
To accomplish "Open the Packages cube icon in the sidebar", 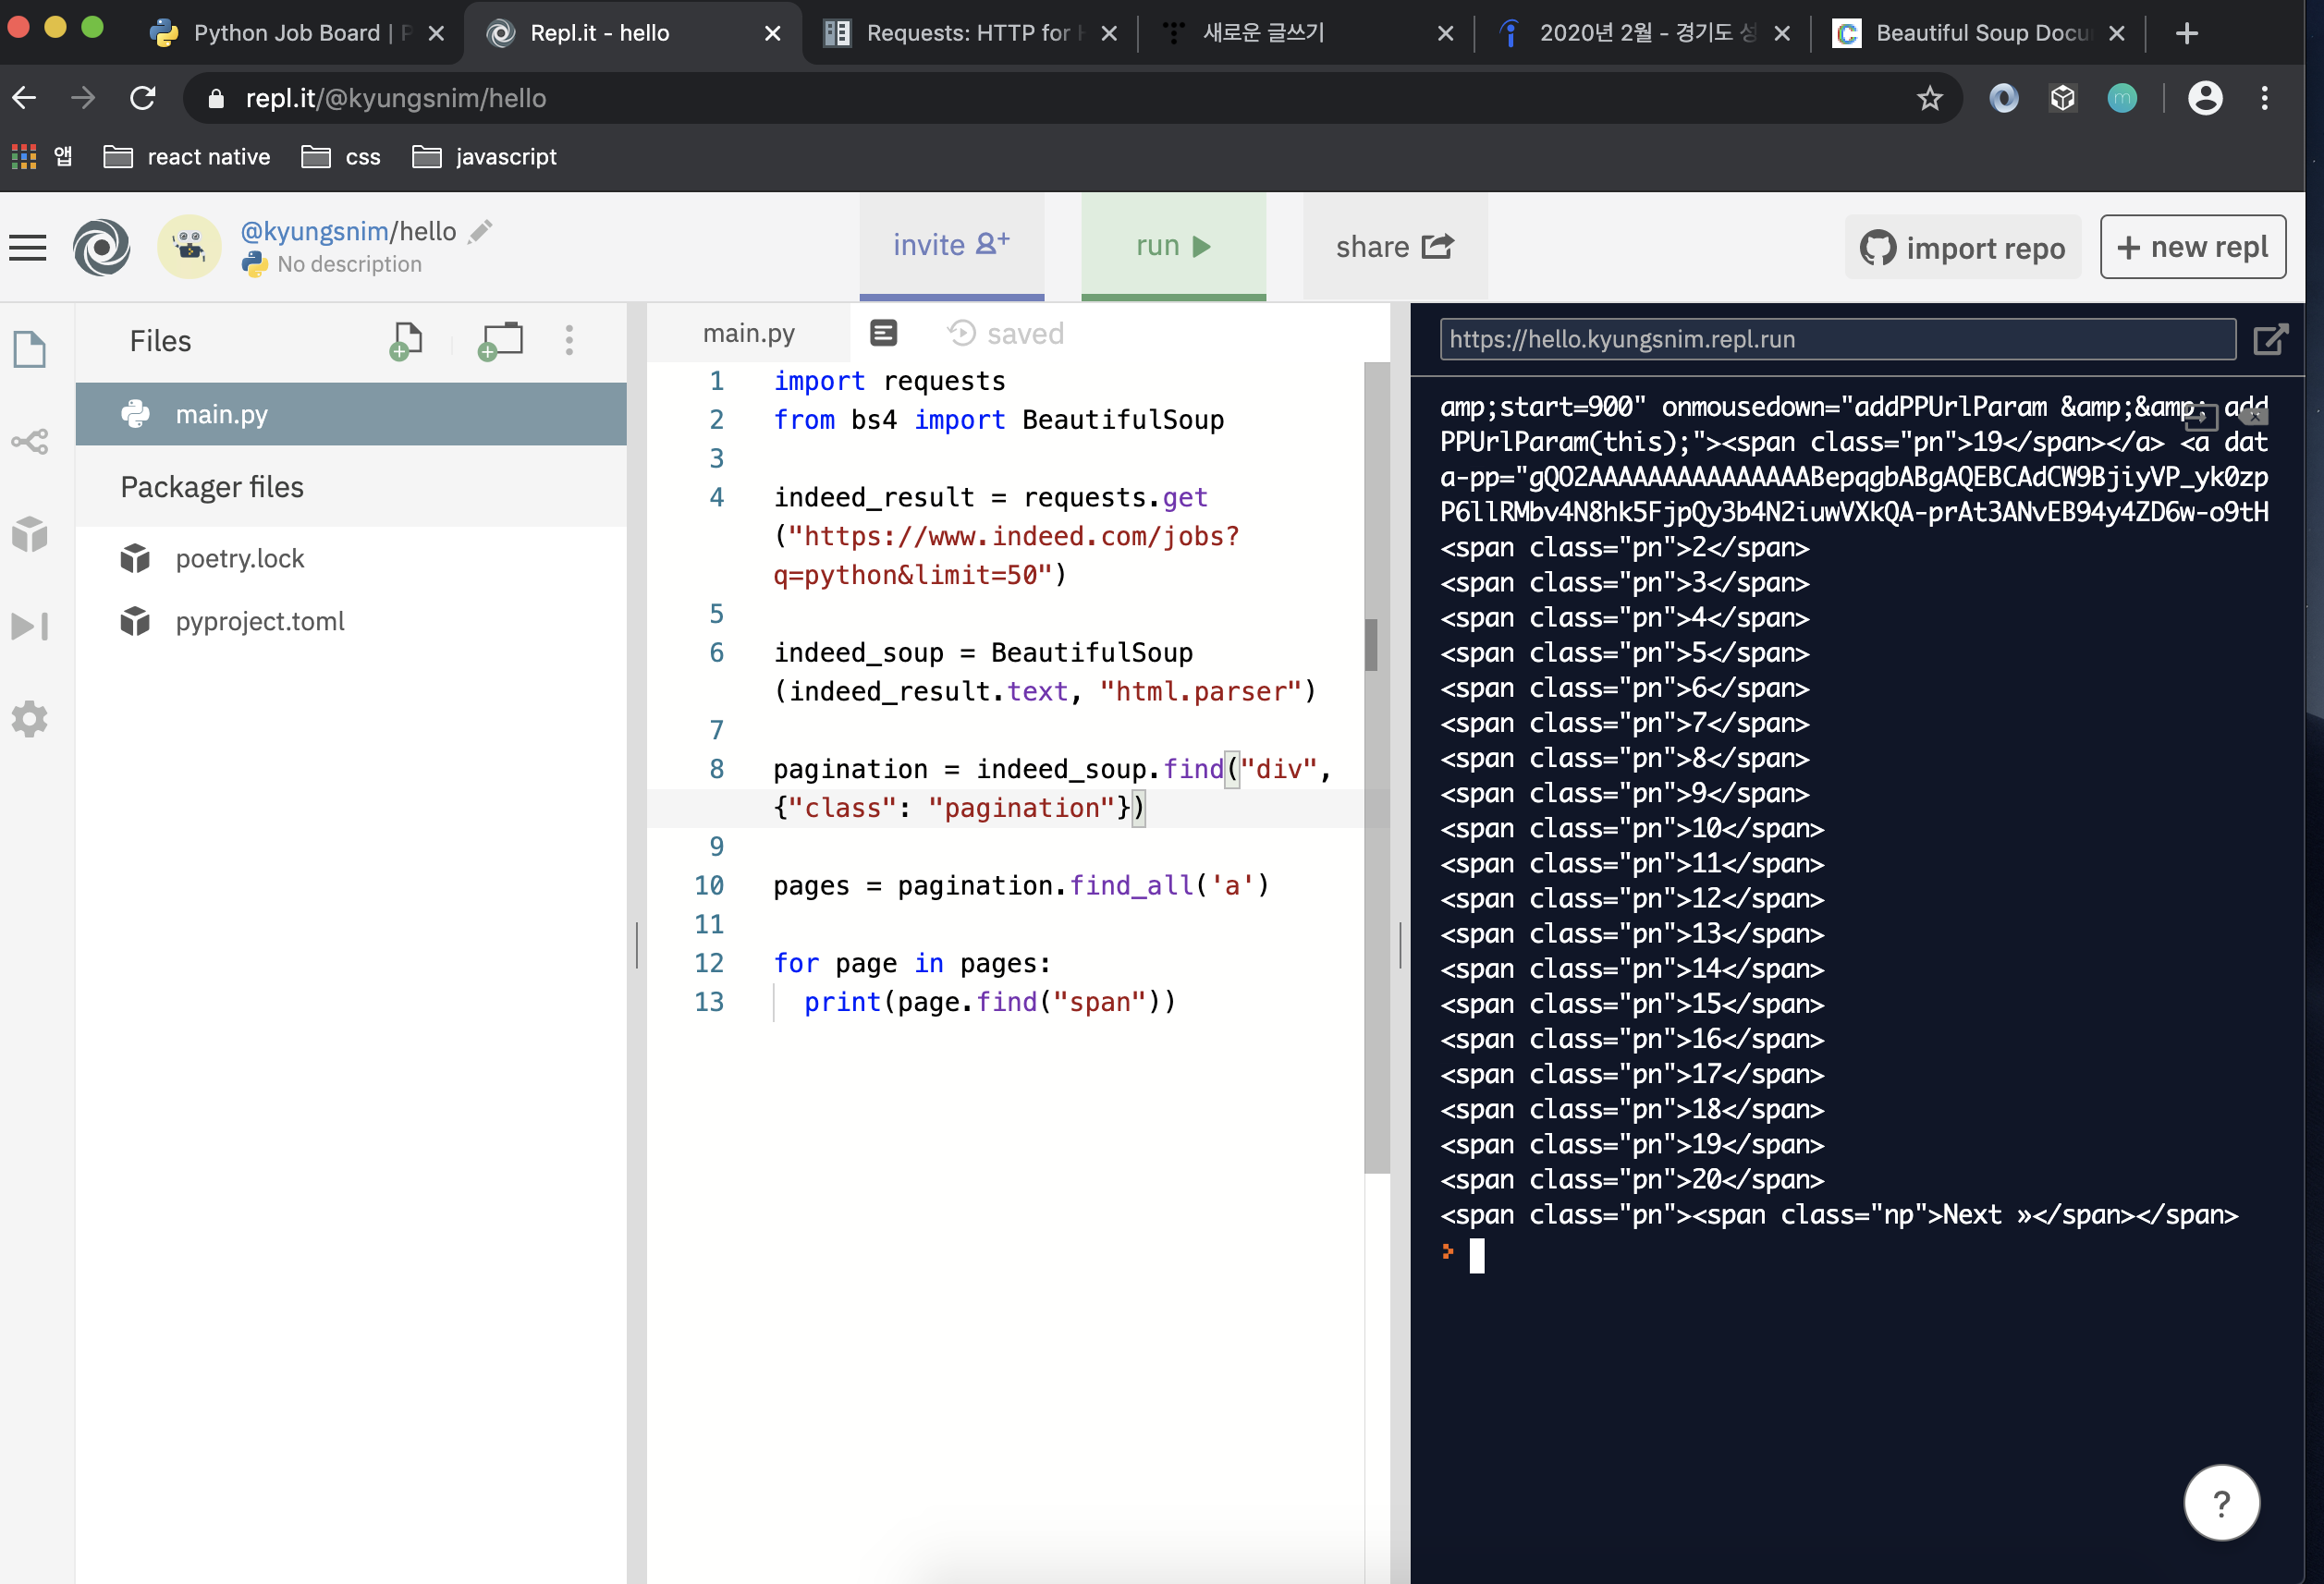I will [x=29, y=534].
